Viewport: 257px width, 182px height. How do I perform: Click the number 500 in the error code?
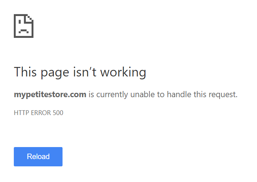coord(58,113)
